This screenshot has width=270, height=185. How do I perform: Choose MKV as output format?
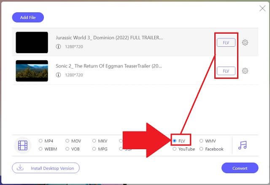pos(94,141)
